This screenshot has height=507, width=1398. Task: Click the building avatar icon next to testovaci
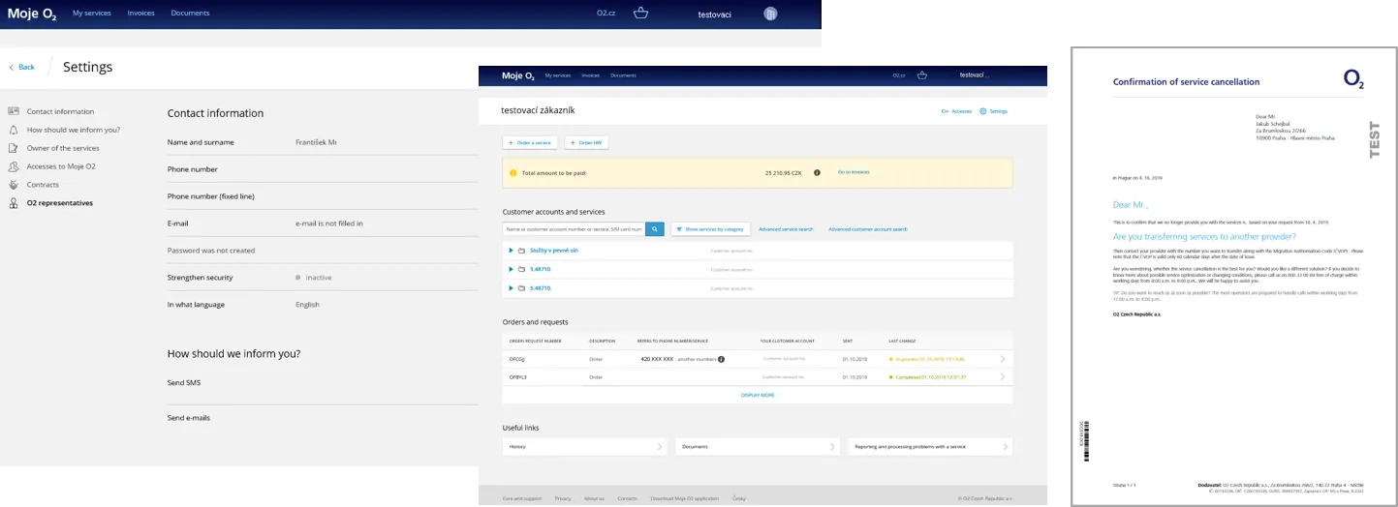[770, 14]
